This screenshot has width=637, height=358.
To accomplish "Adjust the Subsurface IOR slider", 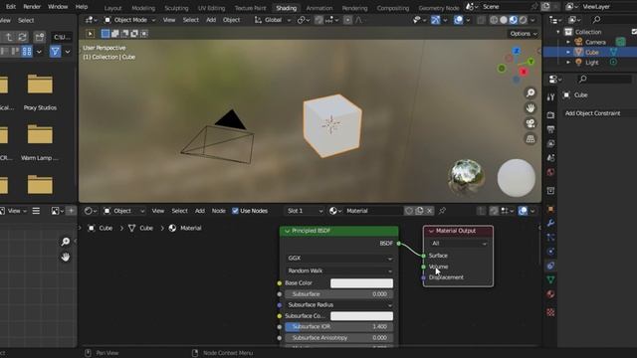I will [x=339, y=327].
